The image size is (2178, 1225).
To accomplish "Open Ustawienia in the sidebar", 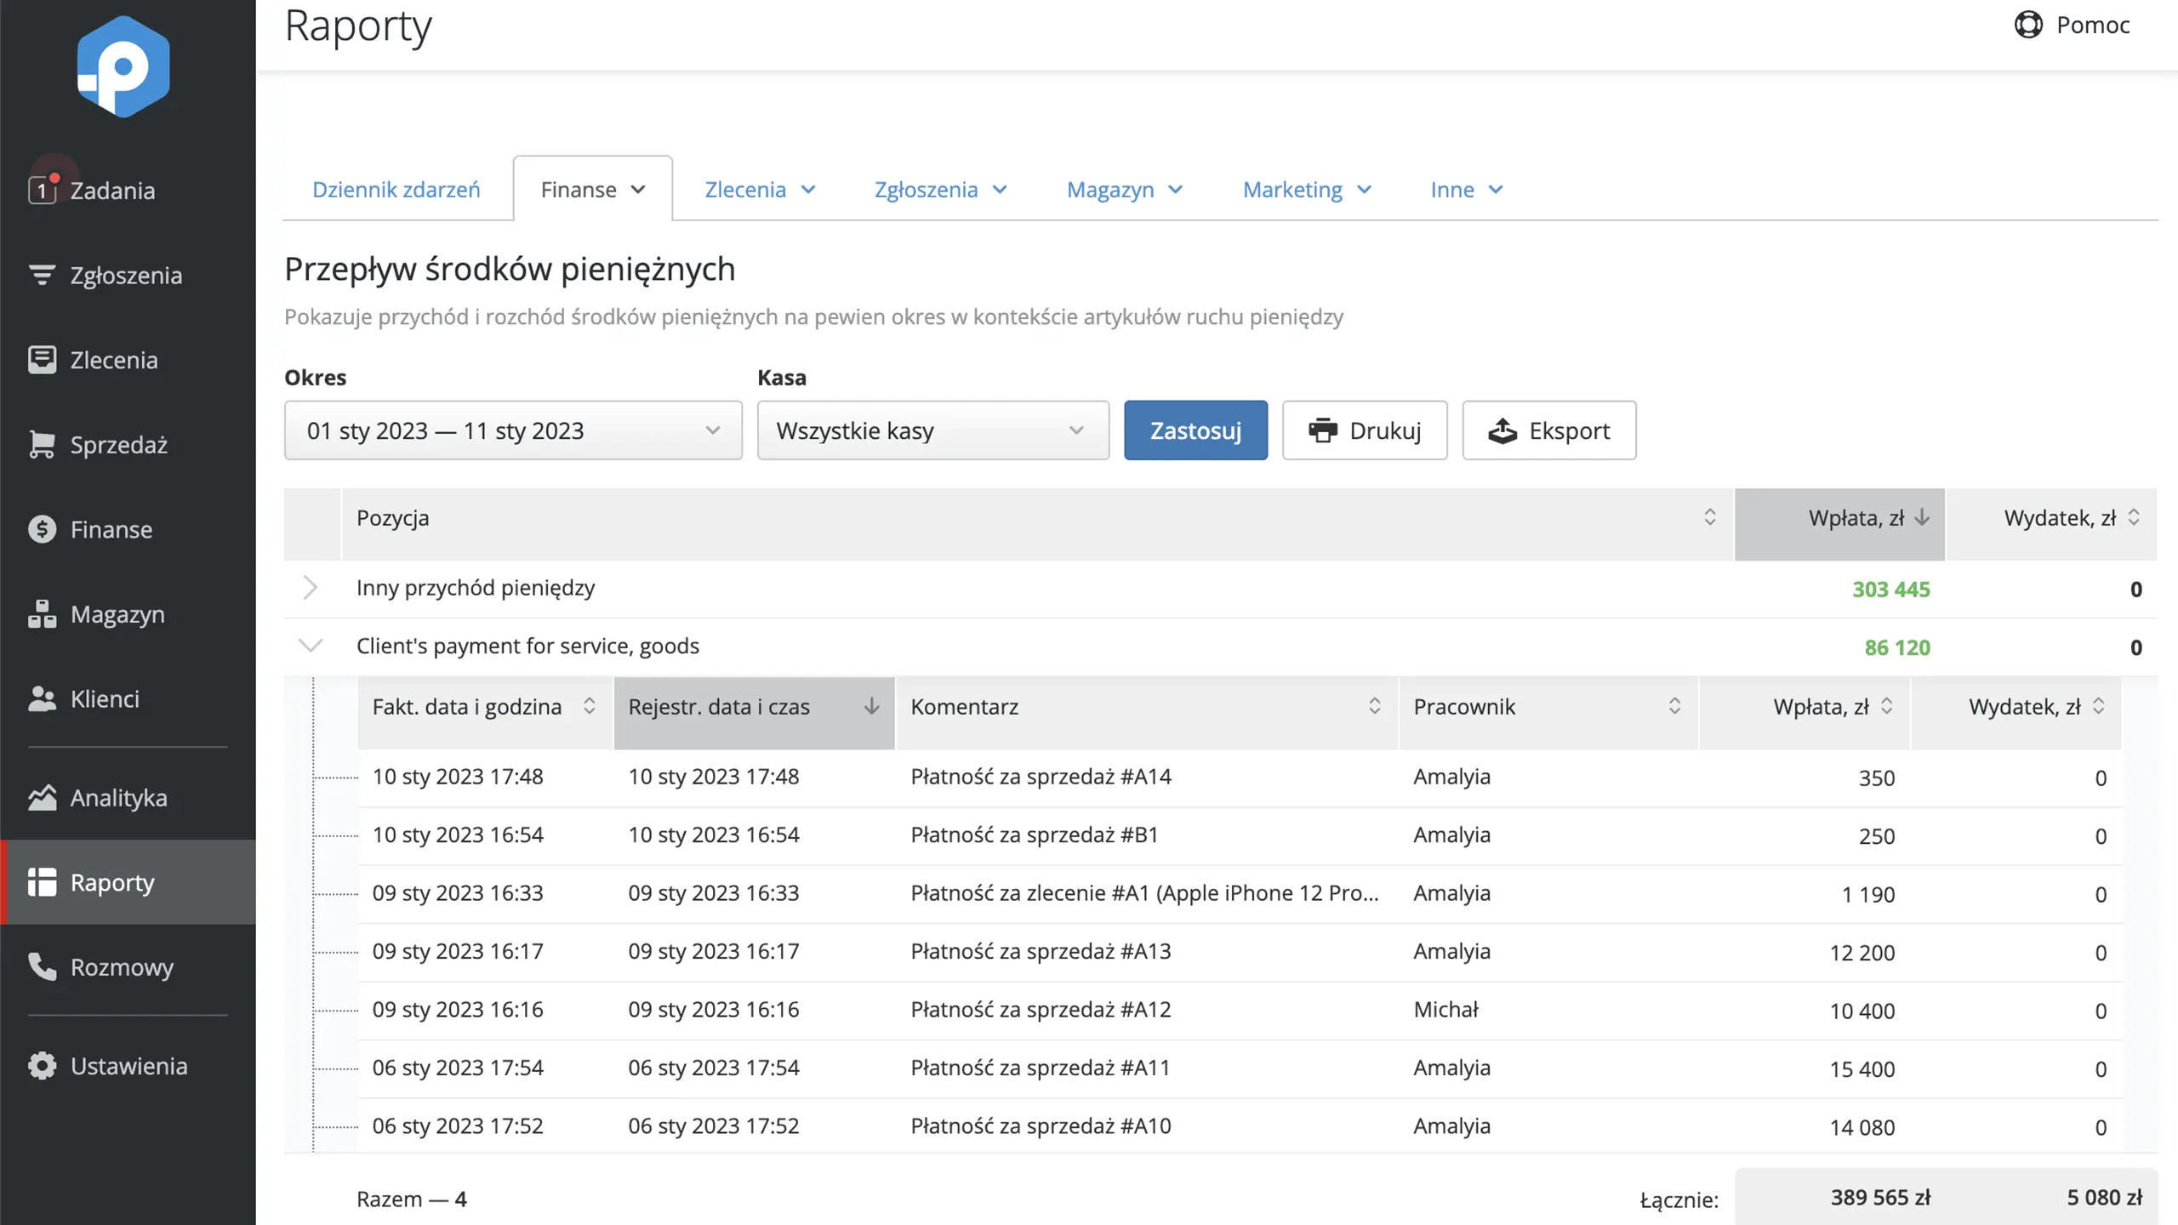I will (128, 1065).
